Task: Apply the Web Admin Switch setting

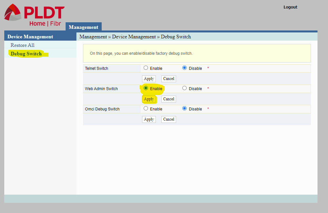Action: click(149, 99)
